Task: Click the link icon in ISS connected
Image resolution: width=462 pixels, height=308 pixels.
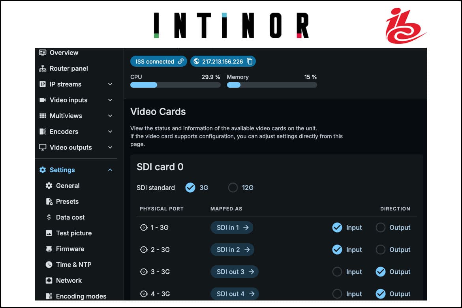Action: point(181,61)
